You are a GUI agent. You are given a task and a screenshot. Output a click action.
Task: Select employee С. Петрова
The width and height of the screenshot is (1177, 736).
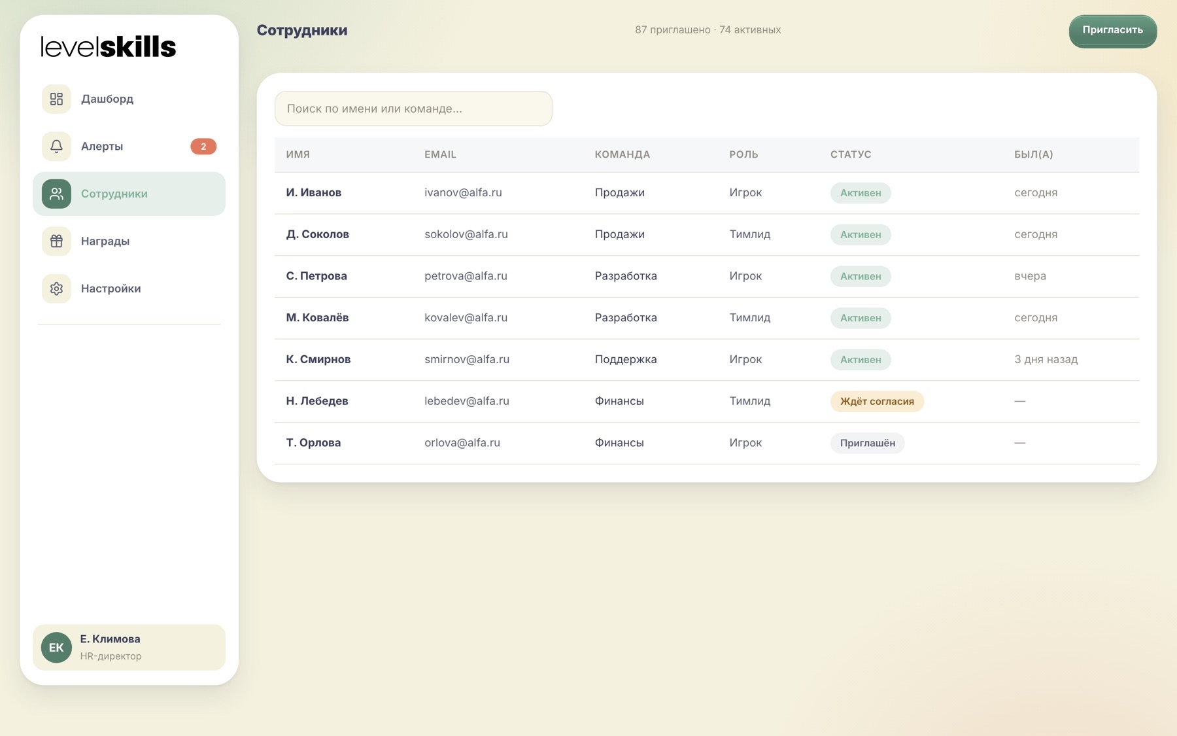pos(316,276)
